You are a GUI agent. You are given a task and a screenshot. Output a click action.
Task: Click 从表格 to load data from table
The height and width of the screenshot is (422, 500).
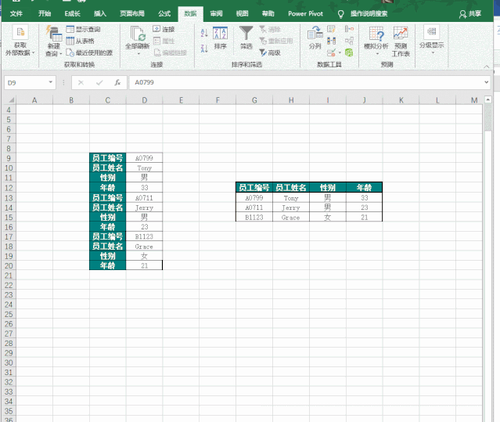tap(81, 41)
